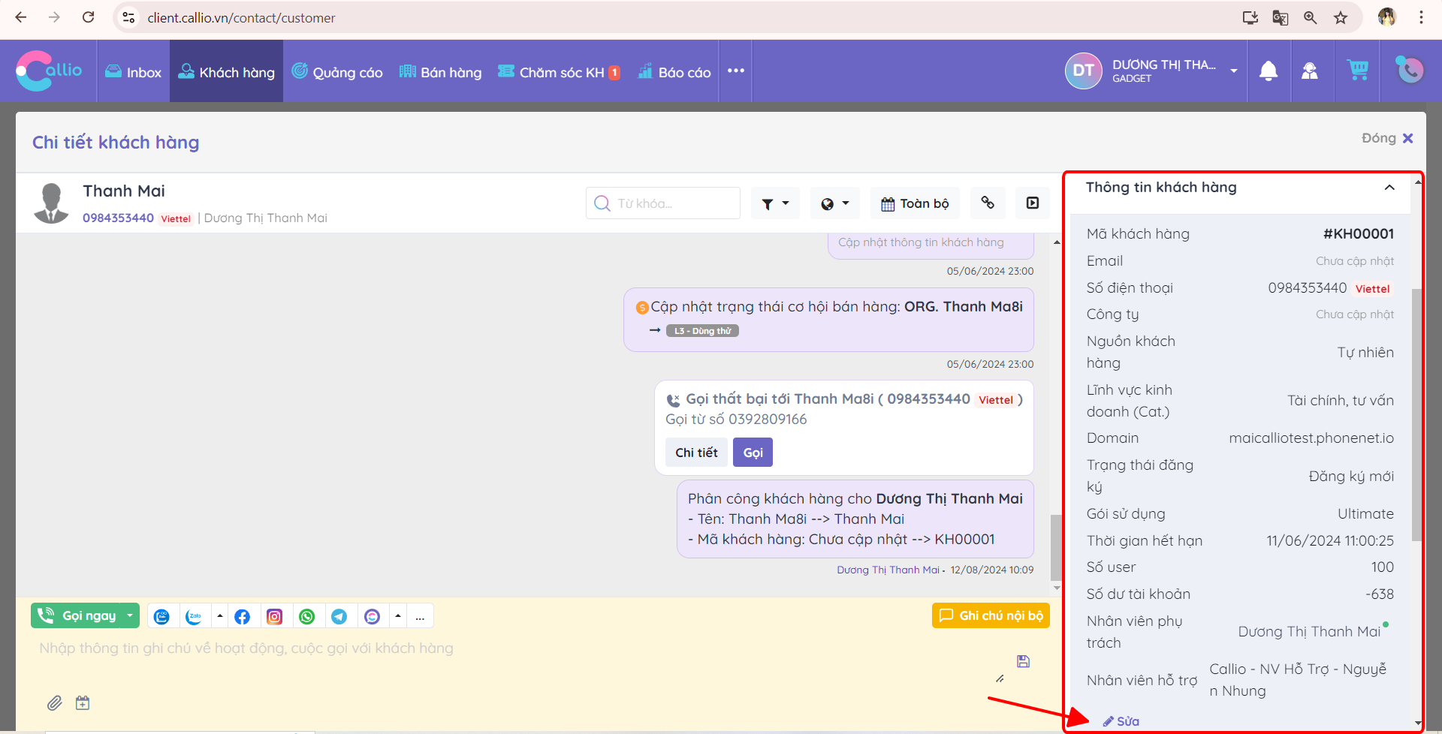Show more channels via three dots
Screen dimensions: 1442x734
[x=420, y=616]
